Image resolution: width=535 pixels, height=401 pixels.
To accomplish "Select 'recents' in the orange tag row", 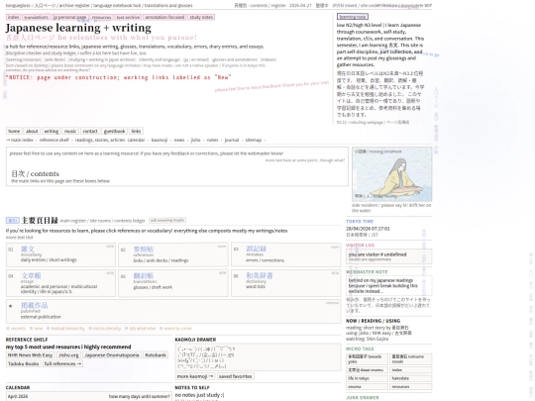I will tap(18, 329).
